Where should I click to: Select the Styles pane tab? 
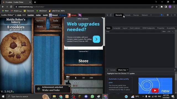108,28
